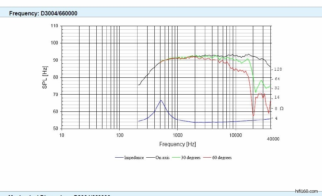322x196 pixels.
Task: Click the red 60 degrees legend line swatch
Action: [207, 158]
